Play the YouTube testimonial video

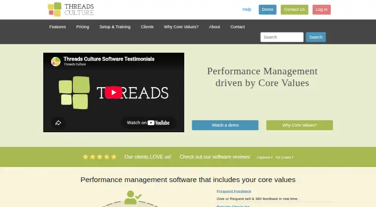point(113,93)
